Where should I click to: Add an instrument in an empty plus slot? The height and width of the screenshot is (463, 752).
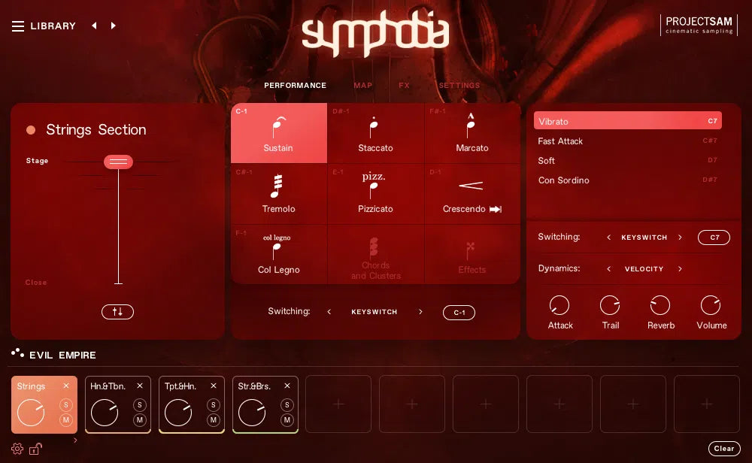point(338,404)
